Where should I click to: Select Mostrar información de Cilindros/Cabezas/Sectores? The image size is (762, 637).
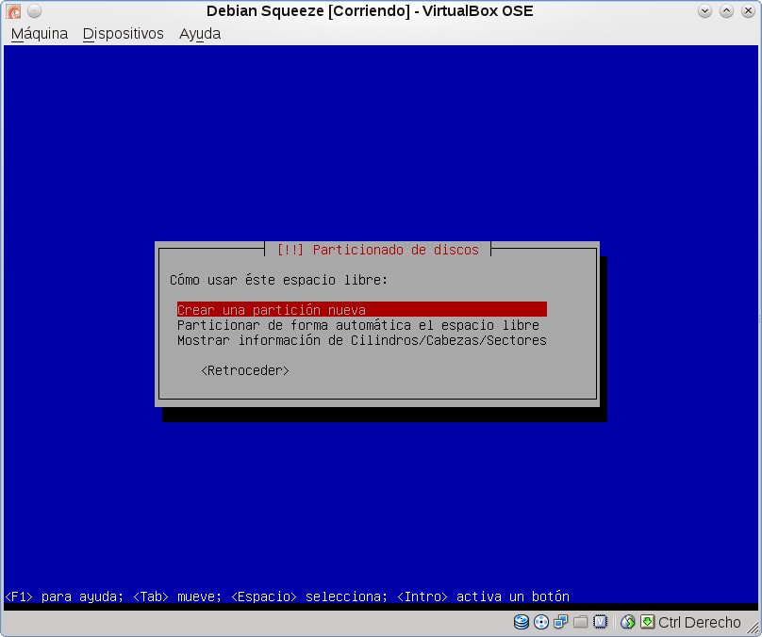(x=362, y=340)
